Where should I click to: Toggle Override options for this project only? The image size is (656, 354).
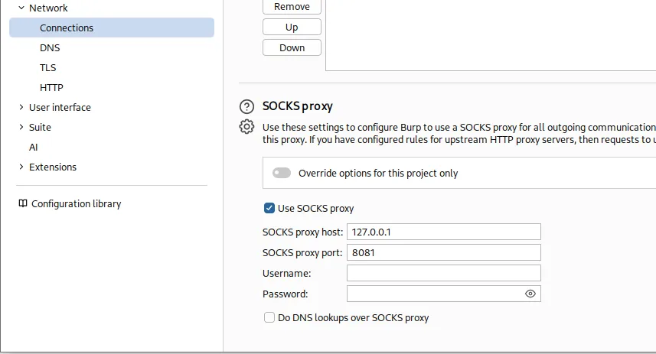(282, 173)
